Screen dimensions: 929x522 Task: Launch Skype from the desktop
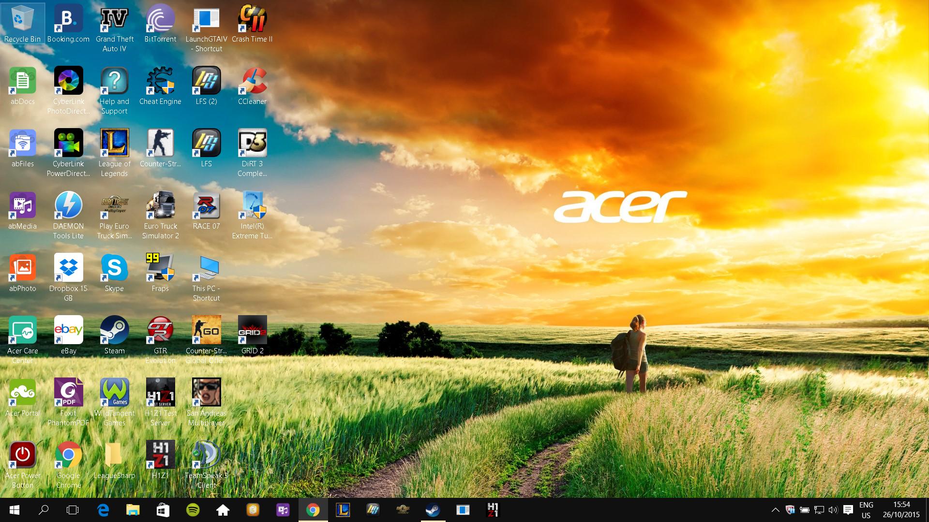114,273
